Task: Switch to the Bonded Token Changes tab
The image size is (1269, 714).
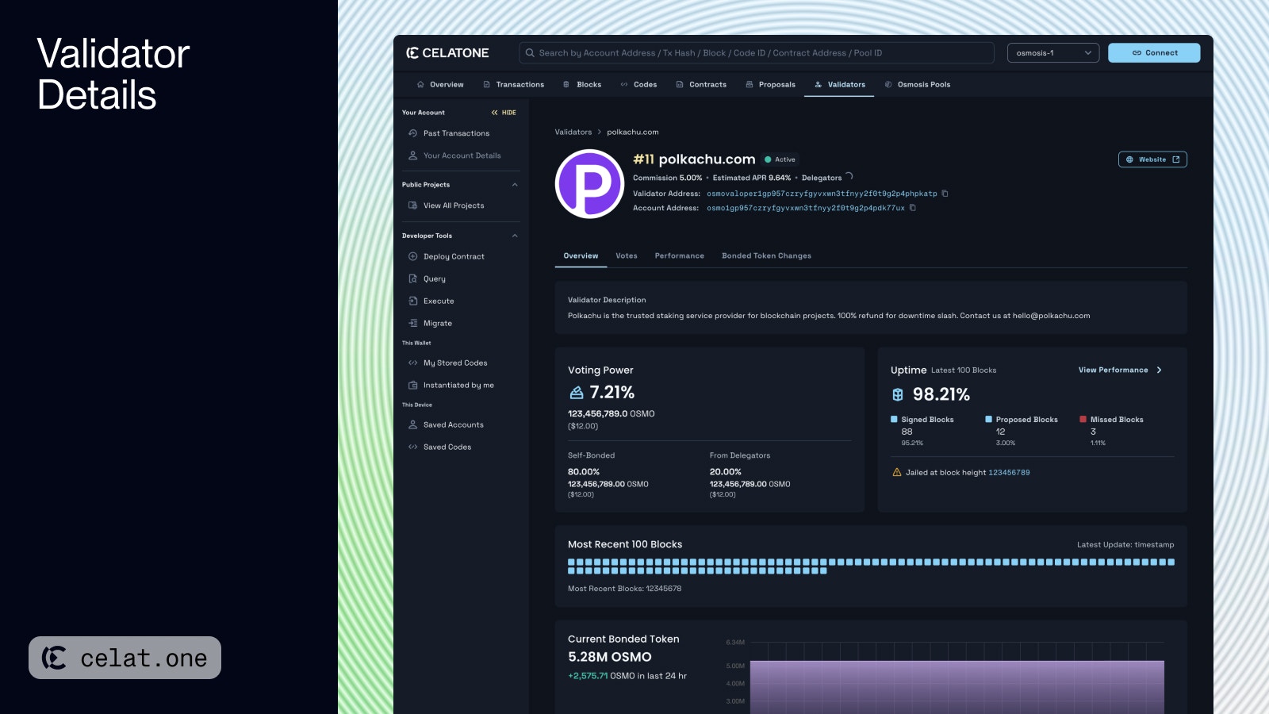Action: (766, 255)
